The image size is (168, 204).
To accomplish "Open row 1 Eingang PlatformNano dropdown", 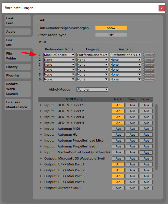I will (x=92, y=55).
